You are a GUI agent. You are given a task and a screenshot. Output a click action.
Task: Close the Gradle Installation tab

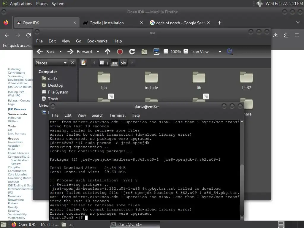pyautogui.click(x=142, y=23)
